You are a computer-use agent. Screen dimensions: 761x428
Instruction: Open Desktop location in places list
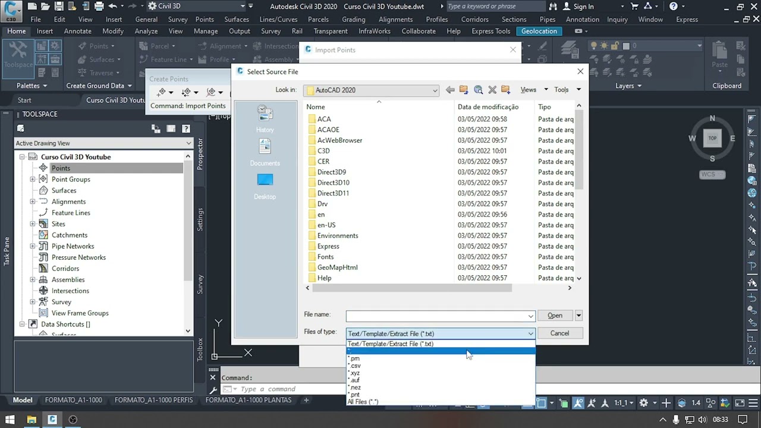265,185
